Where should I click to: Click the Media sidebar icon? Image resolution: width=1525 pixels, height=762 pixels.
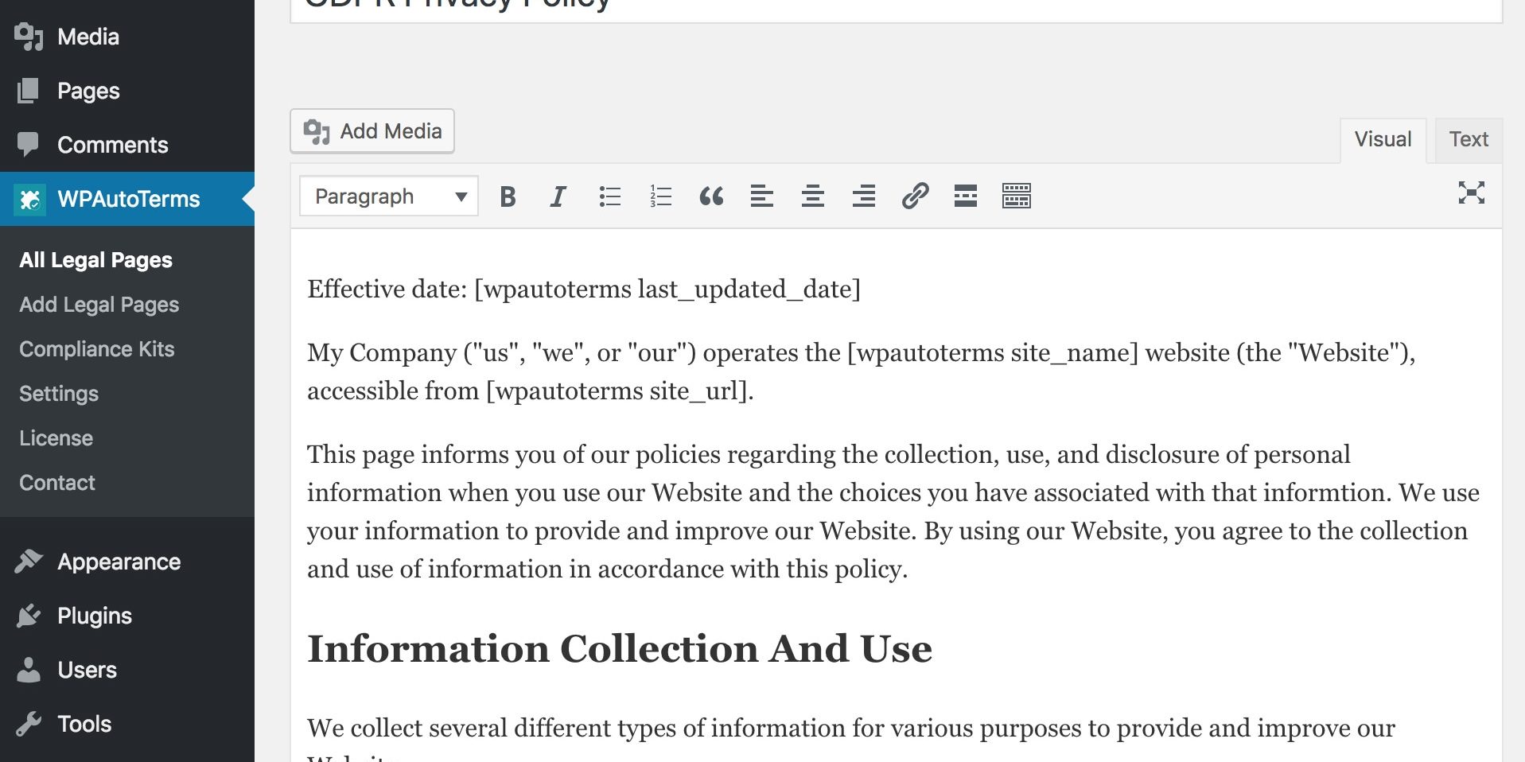(x=29, y=37)
